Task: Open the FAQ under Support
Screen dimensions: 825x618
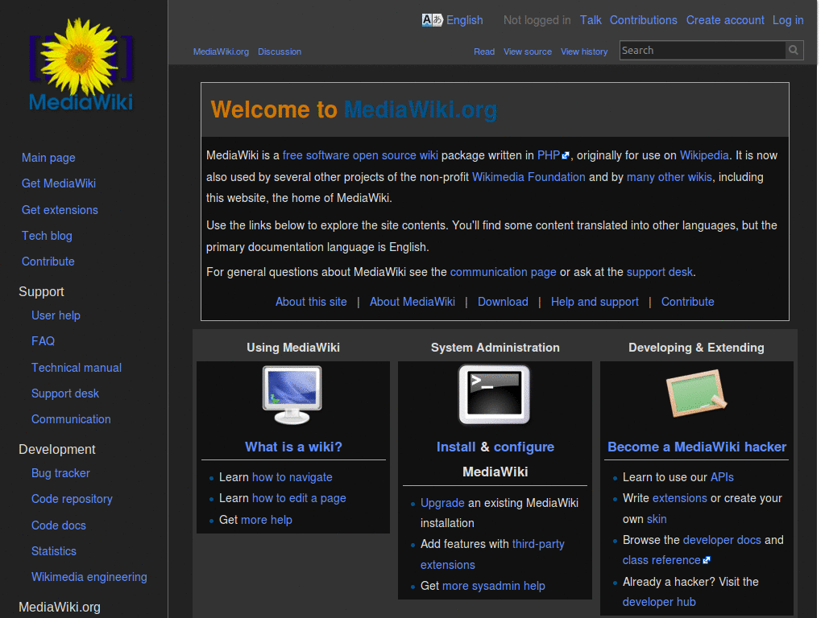Action: click(43, 341)
